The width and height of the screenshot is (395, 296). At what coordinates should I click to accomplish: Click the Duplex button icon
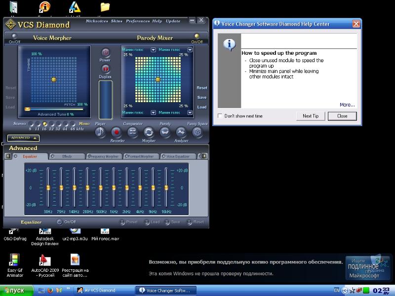[x=105, y=69]
